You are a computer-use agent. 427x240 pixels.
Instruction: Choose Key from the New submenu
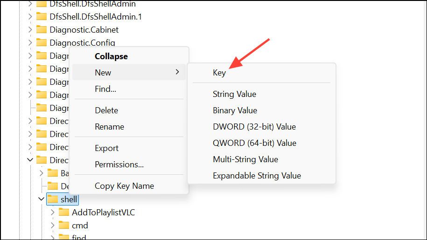(x=219, y=73)
